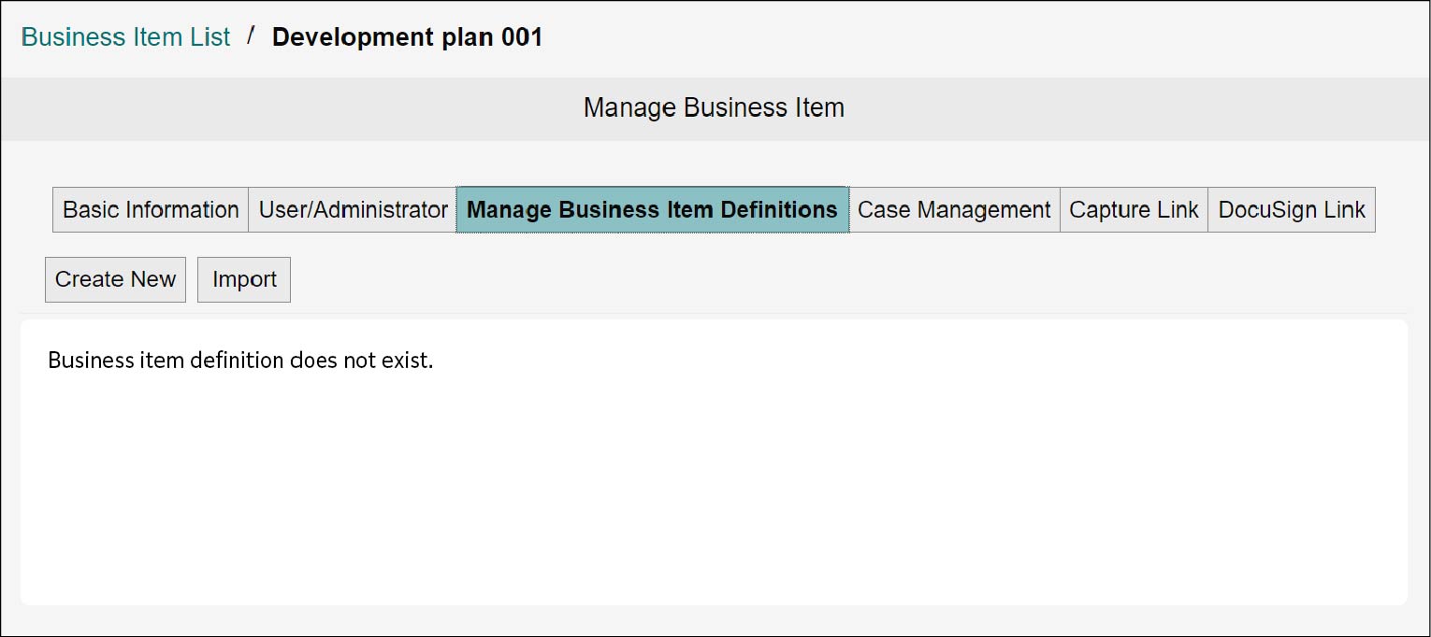This screenshot has height=637, width=1431.
Task: Click the slash separator in the breadcrumb
Action: pos(251,35)
